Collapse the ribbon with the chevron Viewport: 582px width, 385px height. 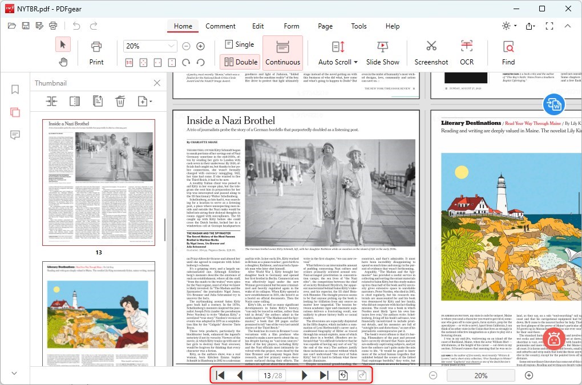click(568, 26)
